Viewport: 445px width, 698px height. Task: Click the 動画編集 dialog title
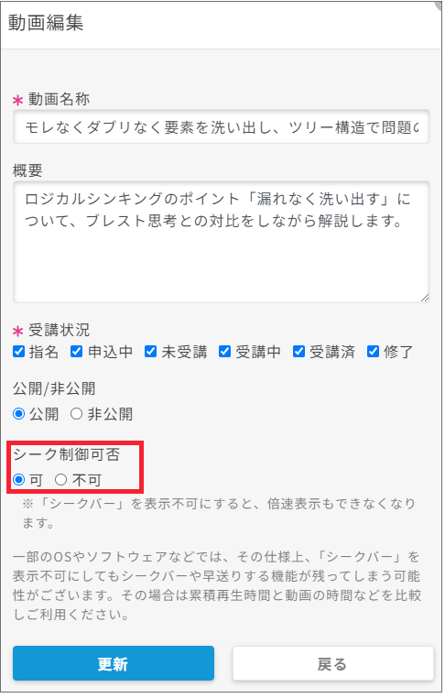pyautogui.click(x=46, y=23)
